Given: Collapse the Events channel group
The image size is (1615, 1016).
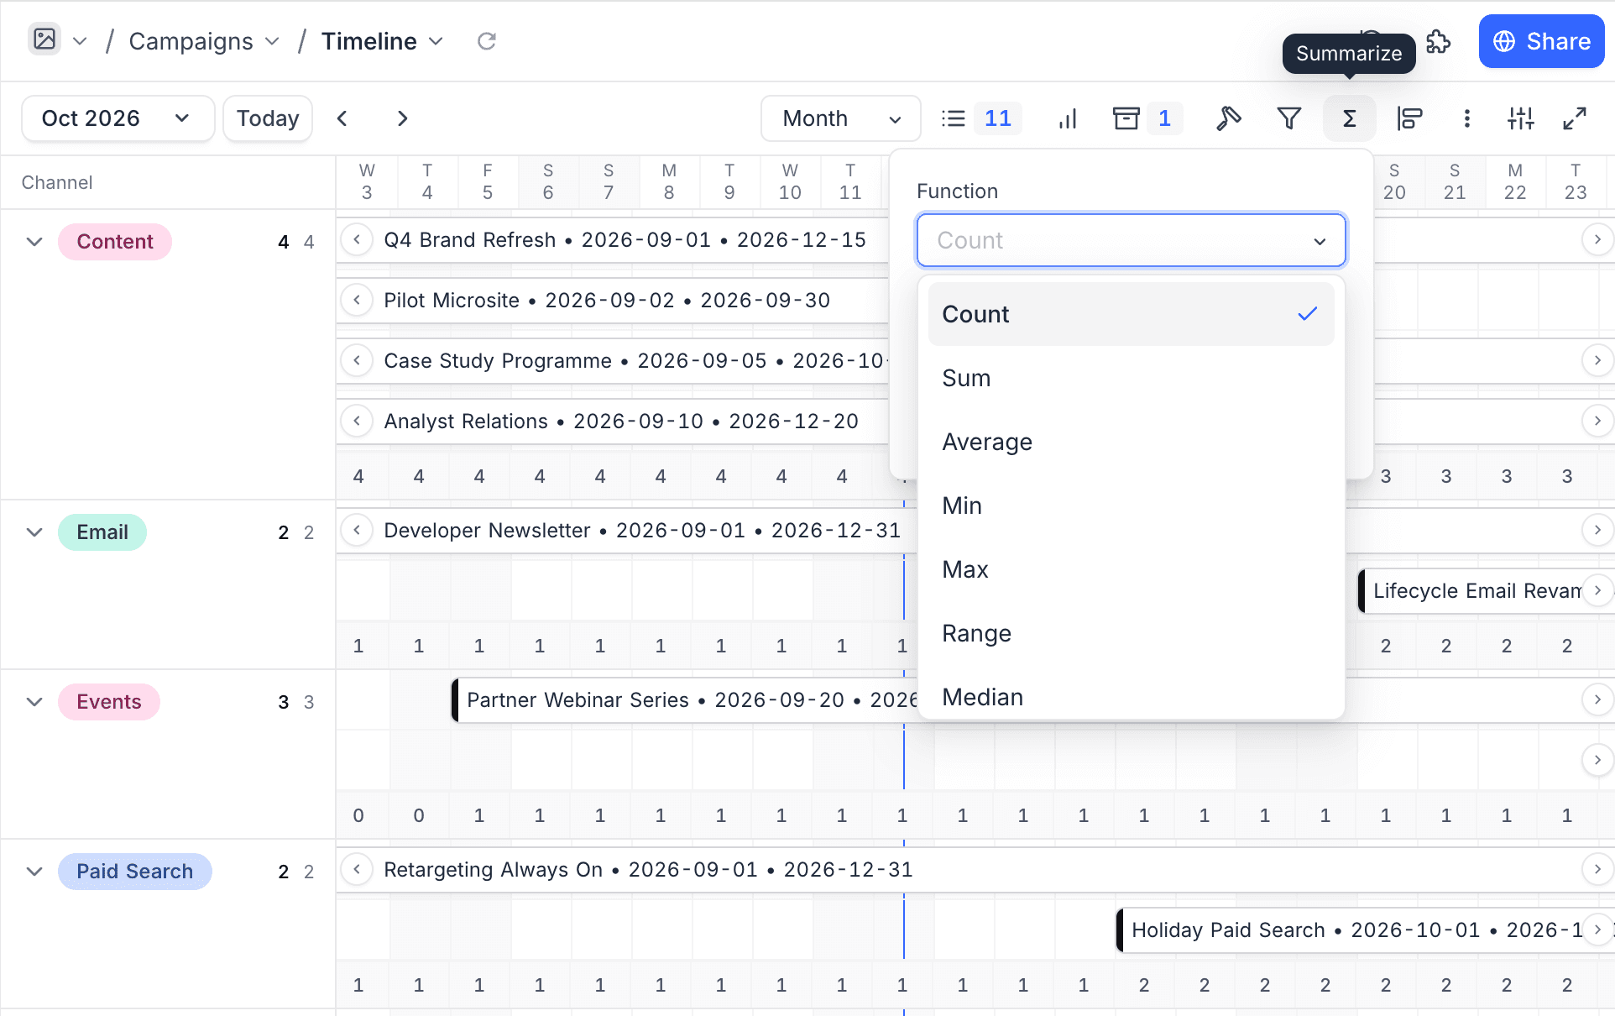Looking at the screenshot, I should click(34, 702).
